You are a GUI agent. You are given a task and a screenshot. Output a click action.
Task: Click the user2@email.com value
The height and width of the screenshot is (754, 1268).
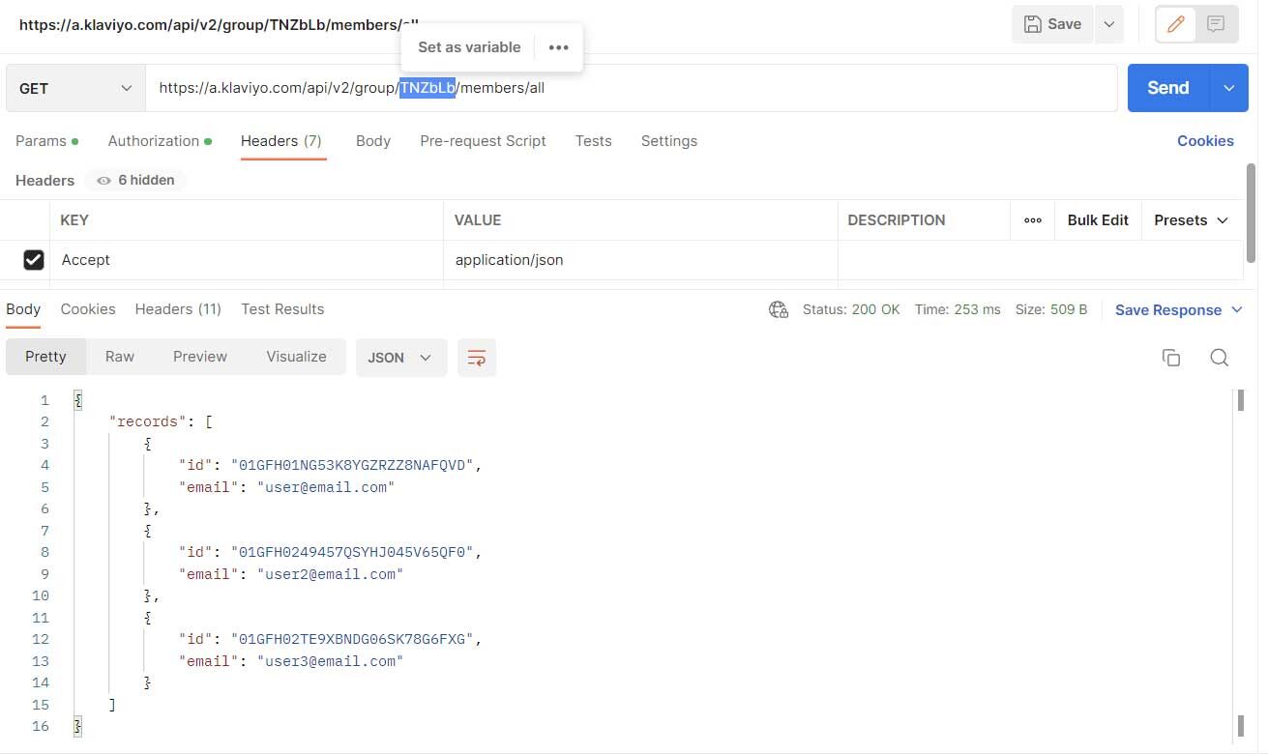(x=330, y=574)
